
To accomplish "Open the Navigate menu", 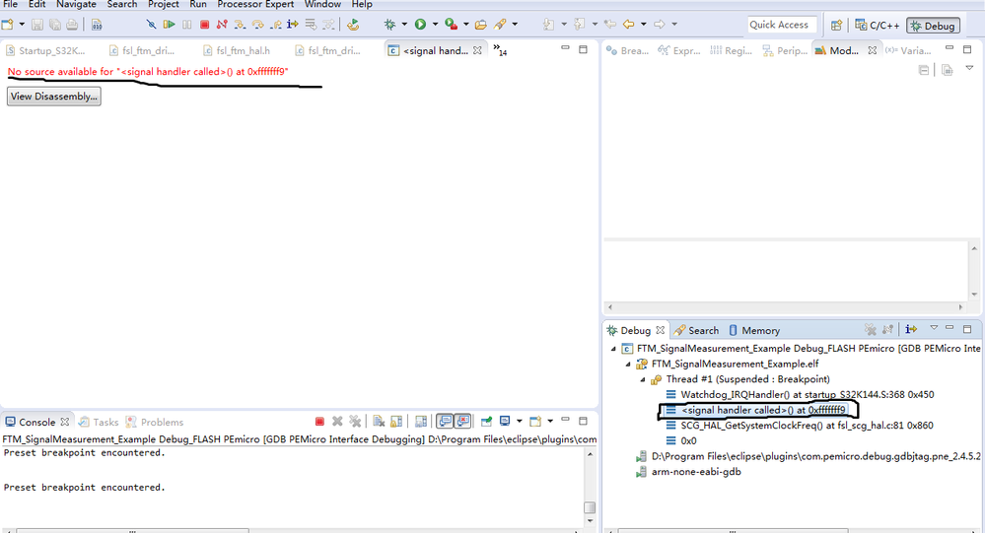I will click(76, 4).
